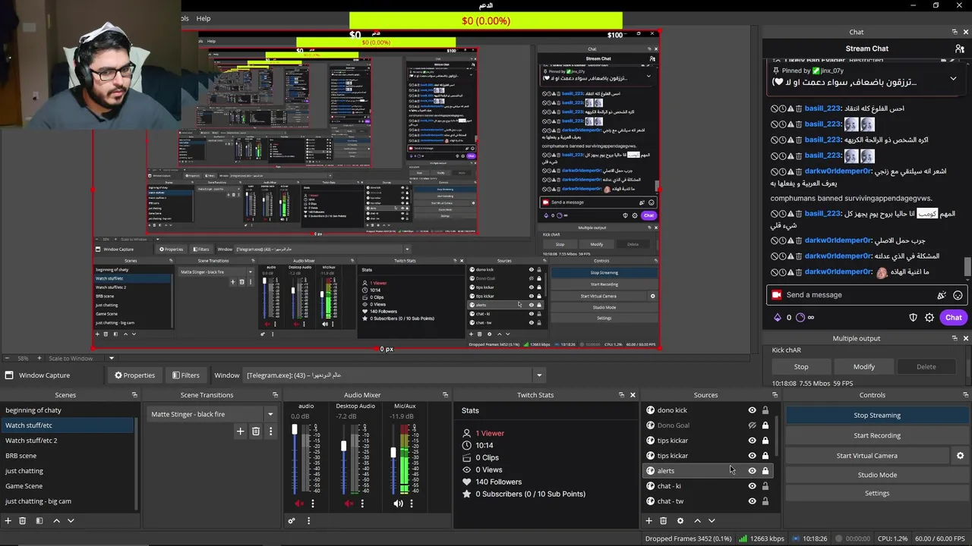This screenshot has height=546, width=972.
Task: Add a new source with plus icon
Action: [649, 521]
